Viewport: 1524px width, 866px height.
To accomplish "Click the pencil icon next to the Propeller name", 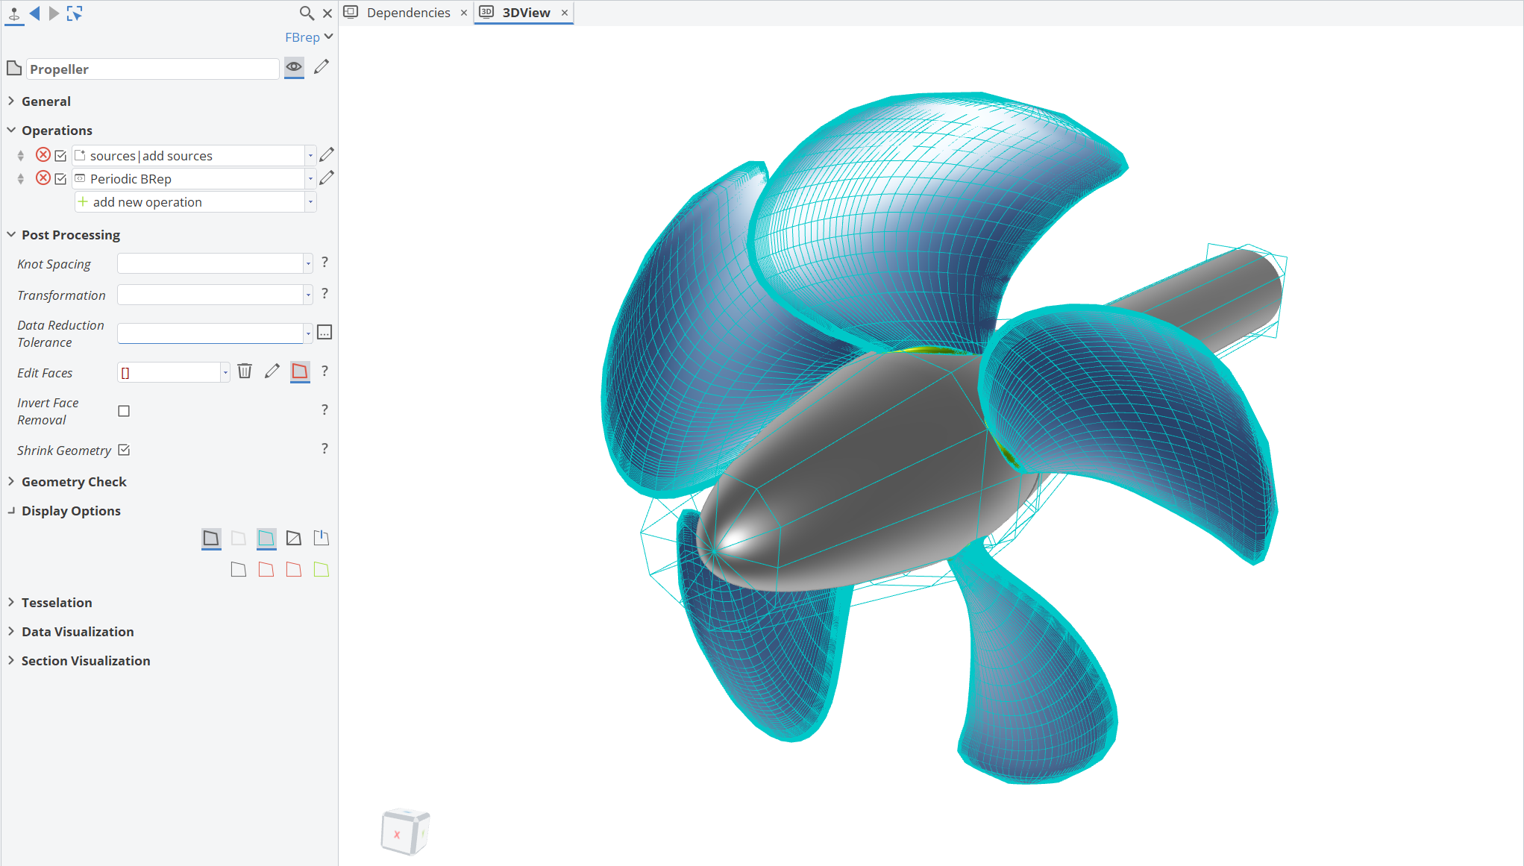I will 322,67.
